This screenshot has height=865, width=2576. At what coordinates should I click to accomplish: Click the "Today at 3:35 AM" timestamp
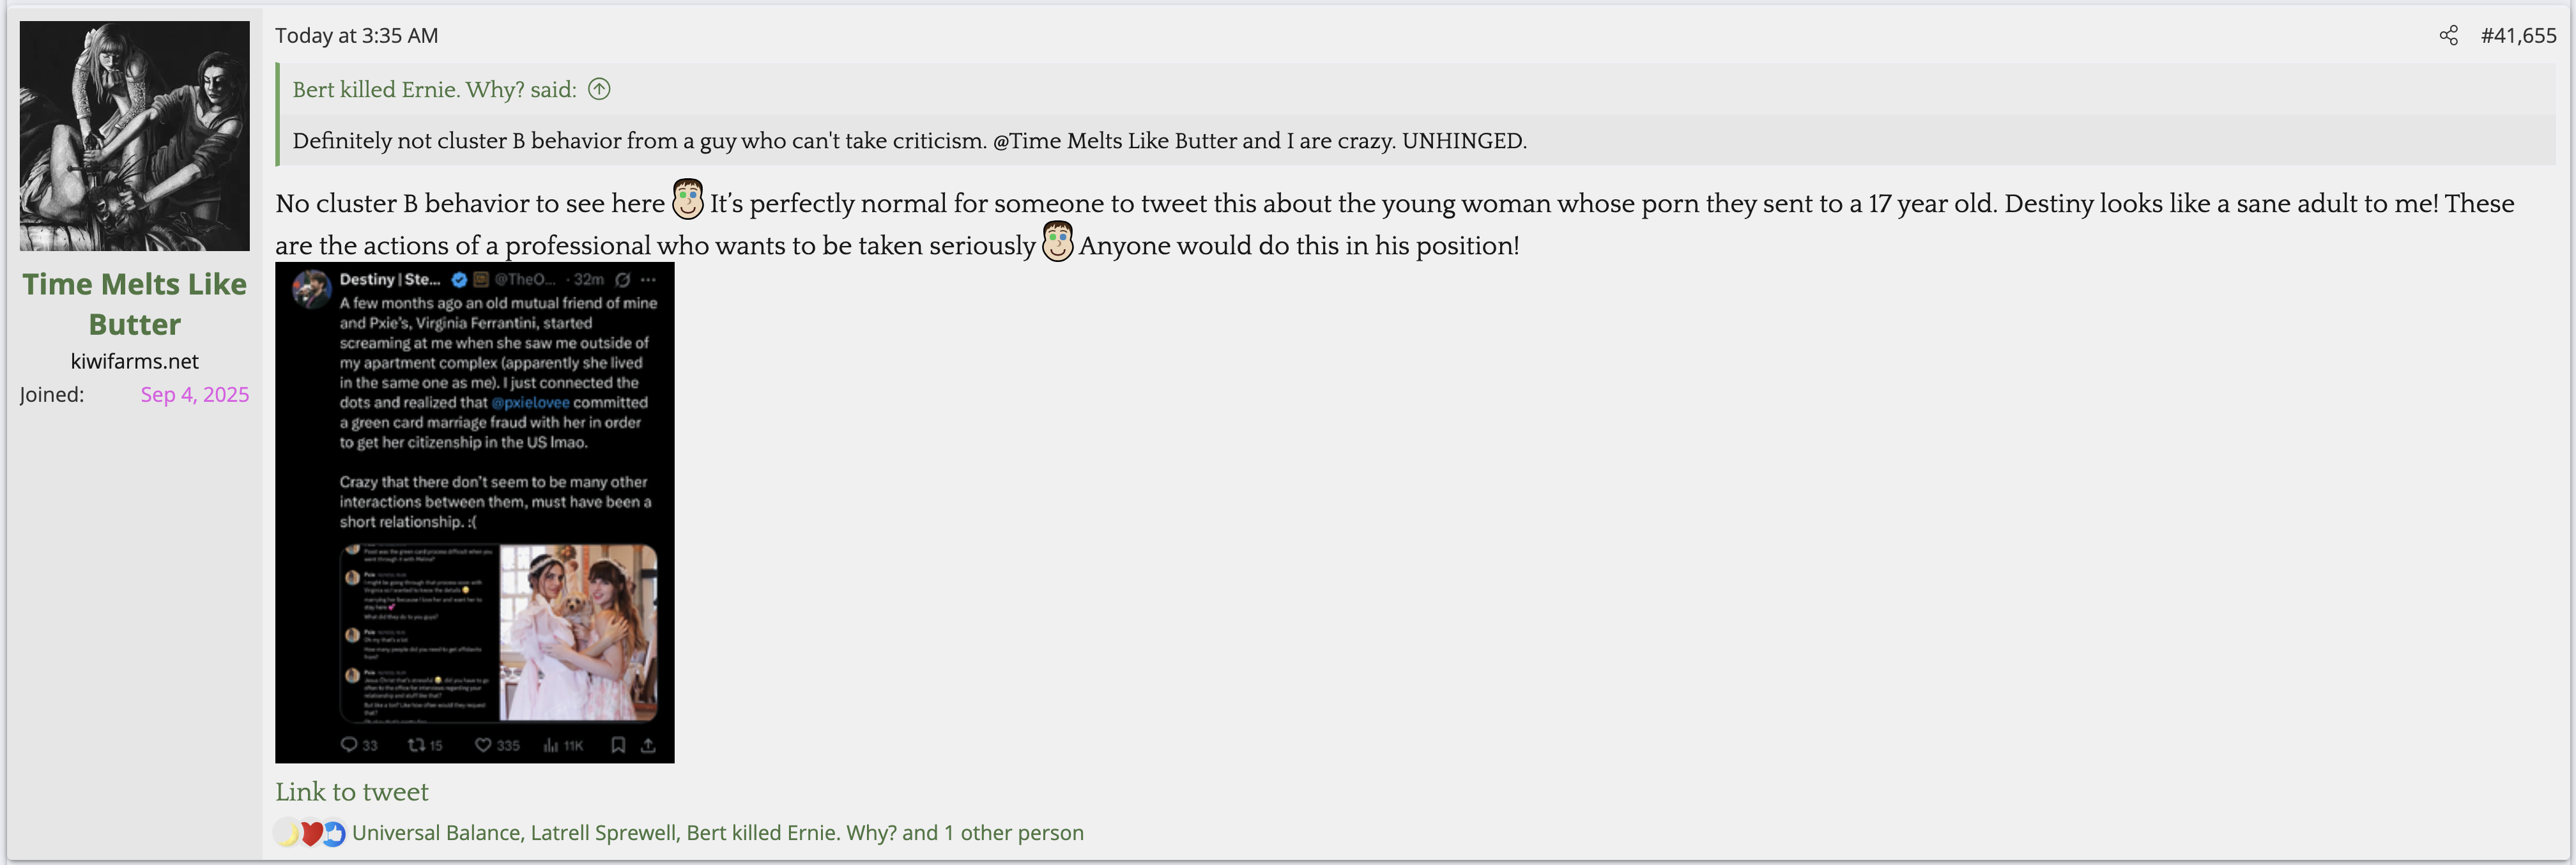[x=356, y=36]
